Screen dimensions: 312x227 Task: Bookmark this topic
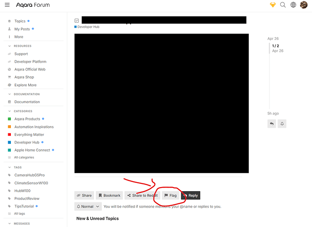pyautogui.click(x=109, y=195)
